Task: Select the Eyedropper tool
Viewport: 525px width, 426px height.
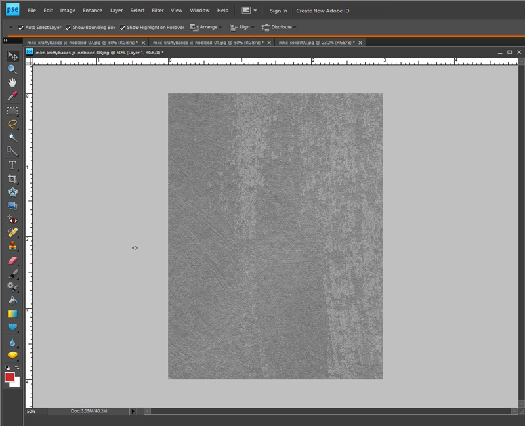Action: coord(12,96)
